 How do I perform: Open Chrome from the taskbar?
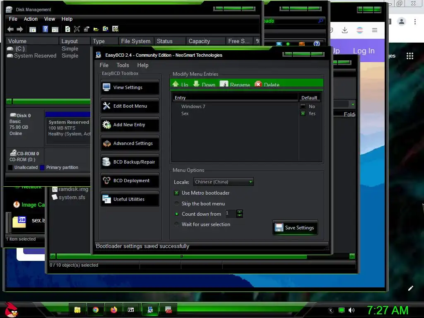(96, 310)
